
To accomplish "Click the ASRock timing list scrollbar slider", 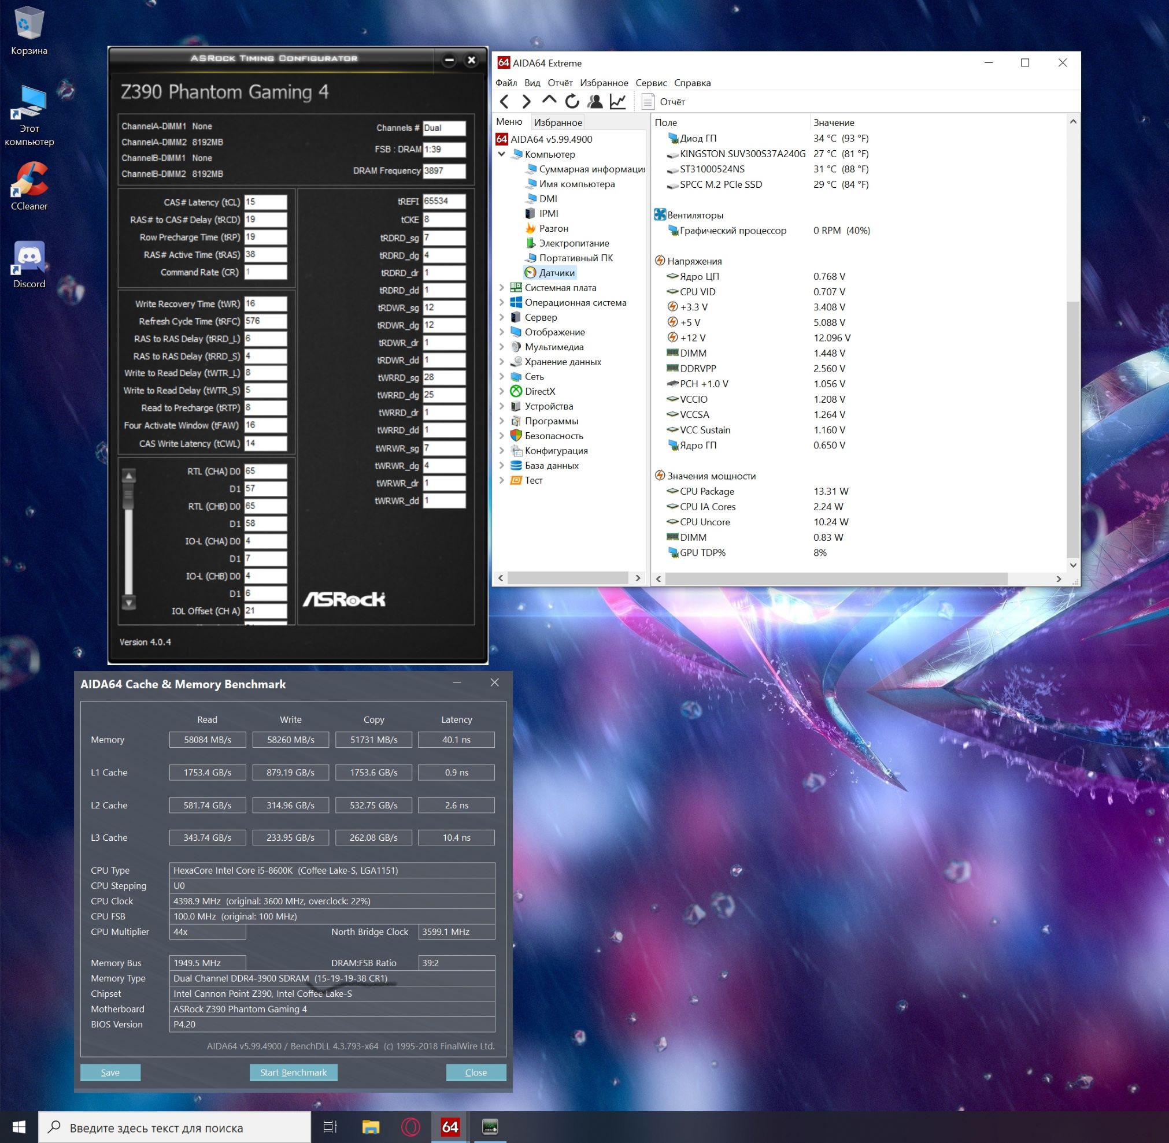I will coord(128,495).
